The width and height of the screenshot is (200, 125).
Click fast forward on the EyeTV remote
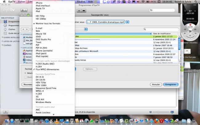pyautogui.click(x=195, y=29)
